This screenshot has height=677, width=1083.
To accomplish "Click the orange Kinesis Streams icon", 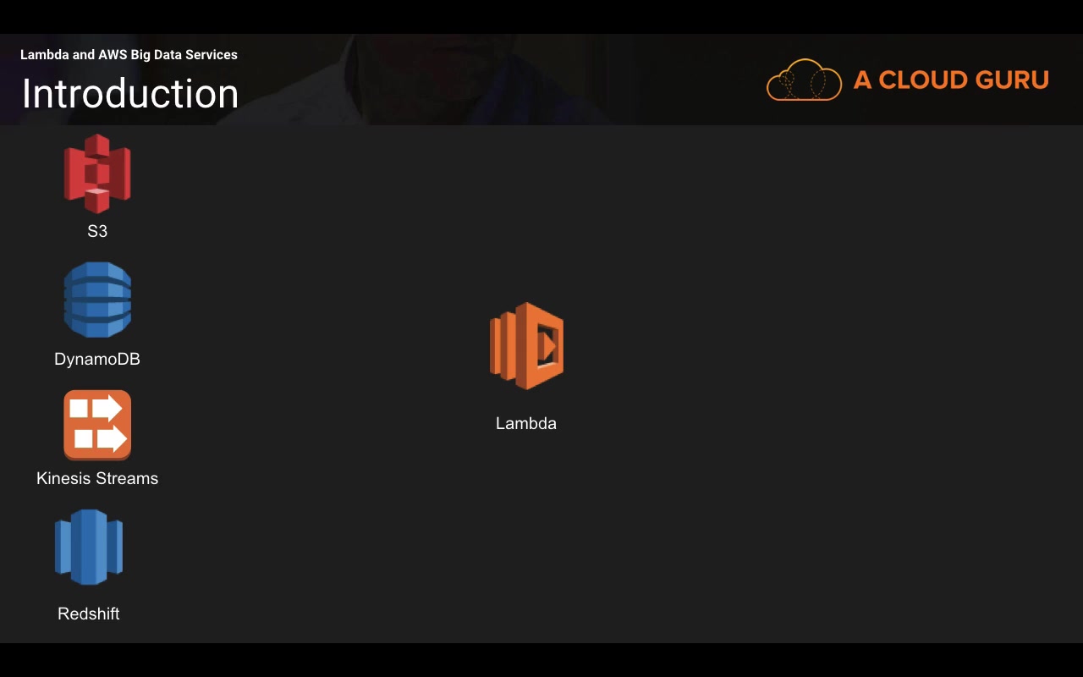I will point(97,425).
